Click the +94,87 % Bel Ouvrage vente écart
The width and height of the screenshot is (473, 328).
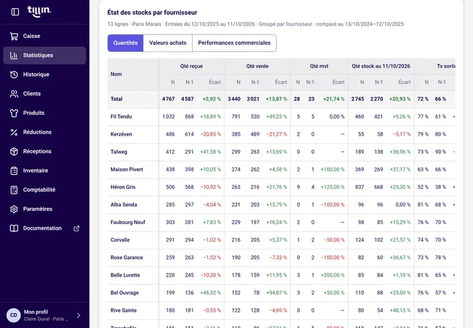(x=276, y=293)
